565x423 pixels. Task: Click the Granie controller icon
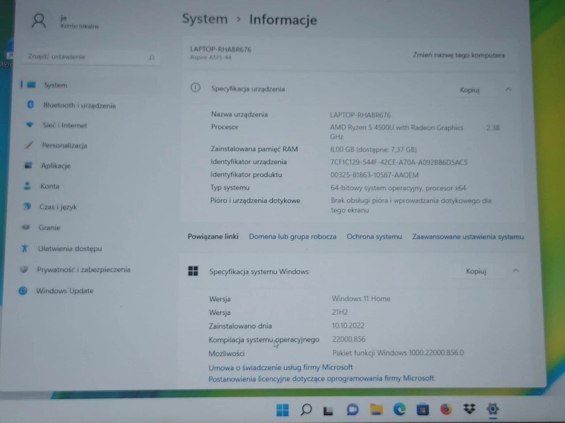(x=26, y=227)
